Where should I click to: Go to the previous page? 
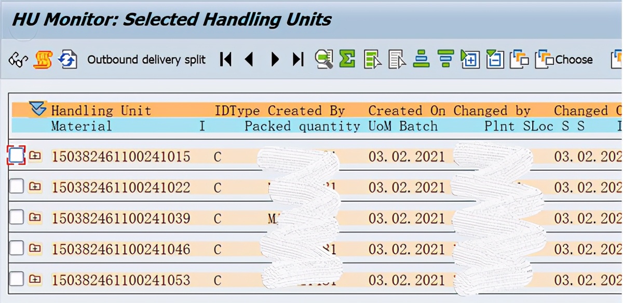pyautogui.click(x=249, y=60)
